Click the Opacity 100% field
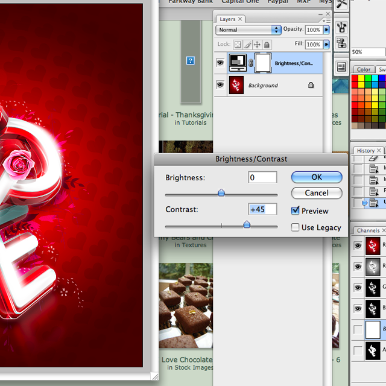 (314, 30)
